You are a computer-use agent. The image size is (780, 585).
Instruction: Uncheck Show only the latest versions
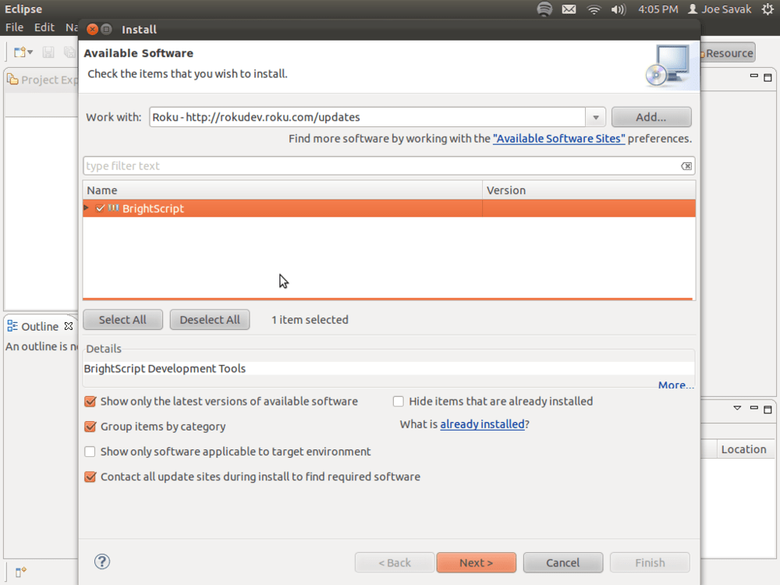[x=90, y=401]
